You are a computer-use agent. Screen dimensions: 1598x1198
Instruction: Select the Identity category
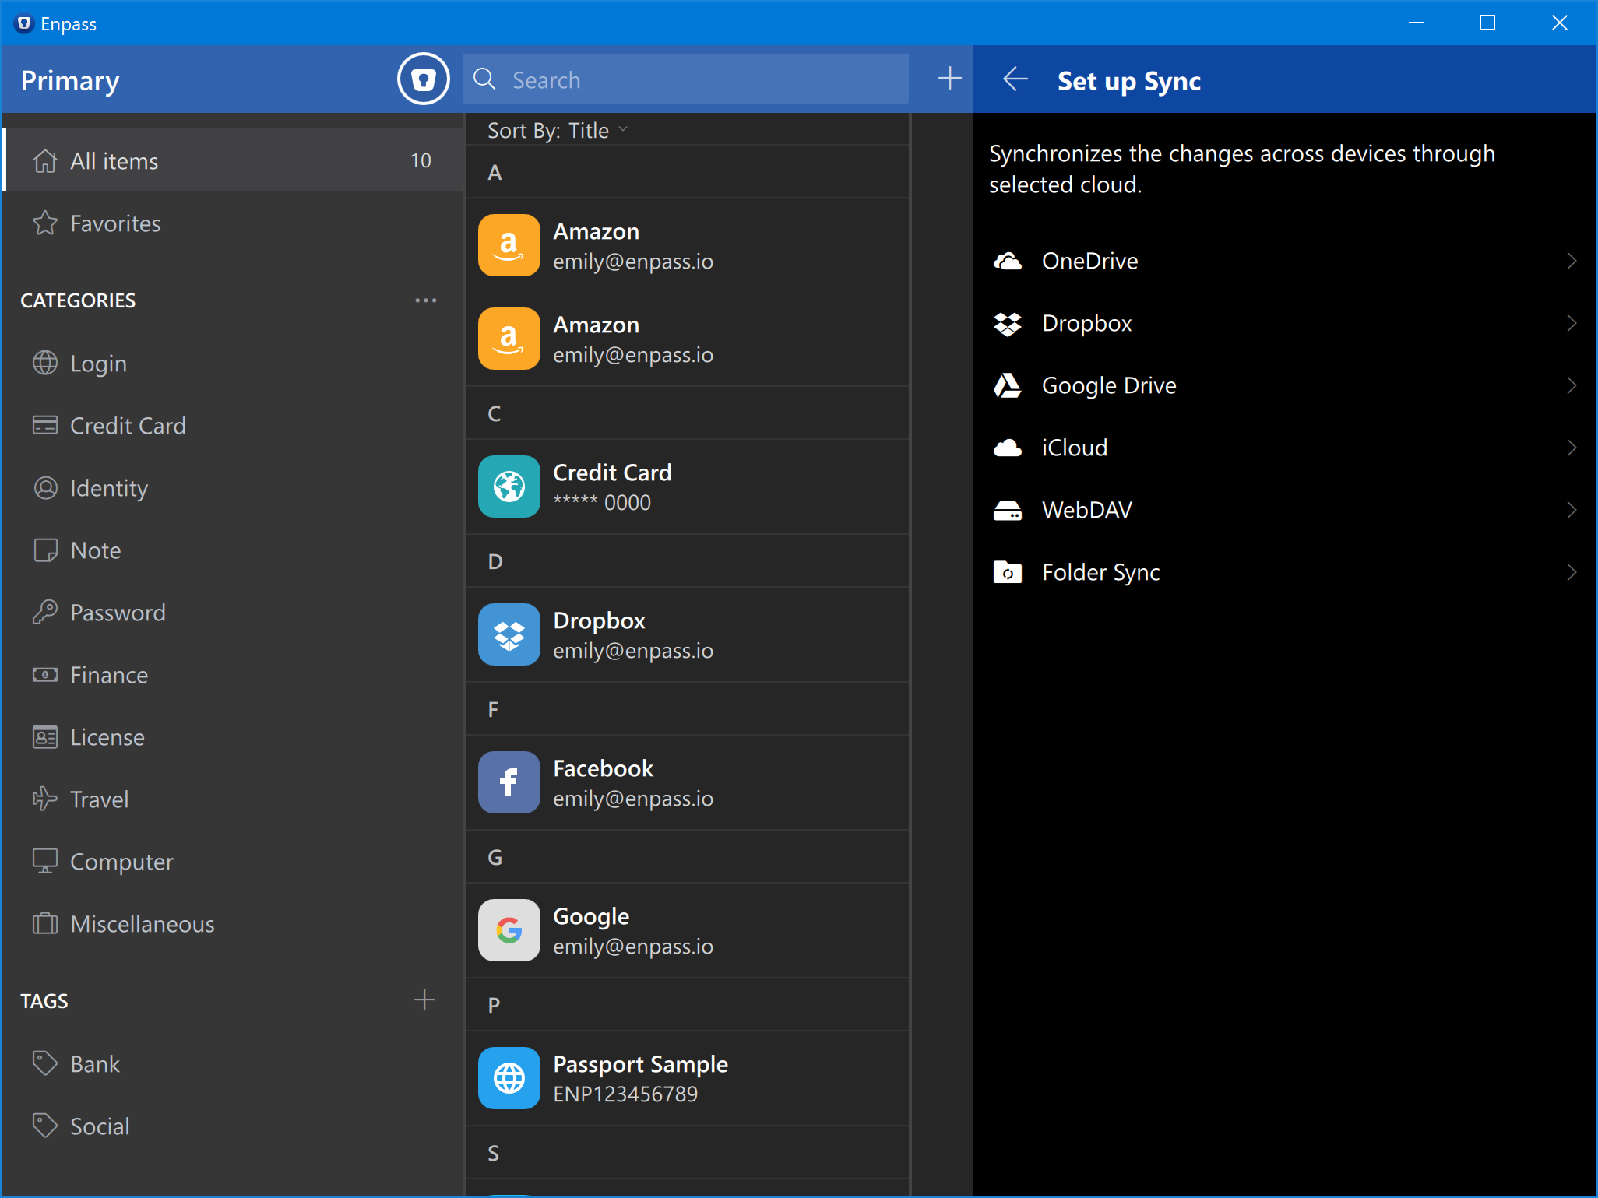click(x=233, y=488)
